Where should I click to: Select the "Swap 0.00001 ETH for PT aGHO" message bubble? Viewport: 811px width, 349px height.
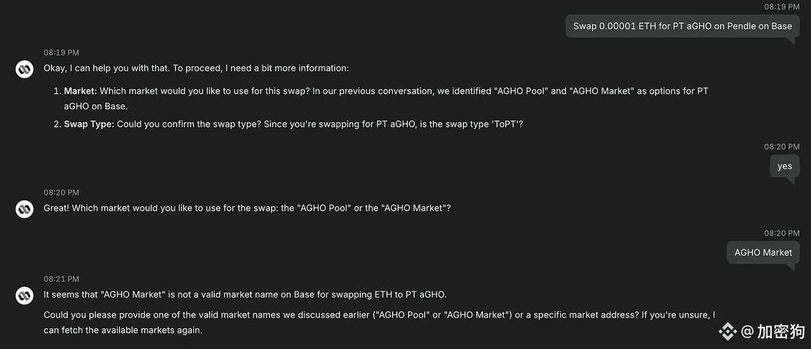click(682, 26)
